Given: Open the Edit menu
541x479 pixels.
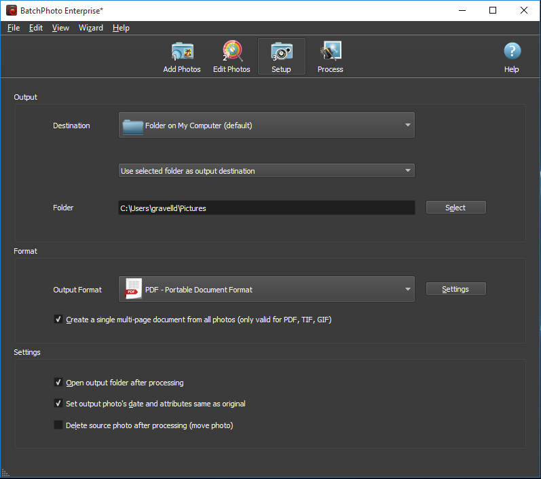Looking at the screenshot, I should (35, 28).
